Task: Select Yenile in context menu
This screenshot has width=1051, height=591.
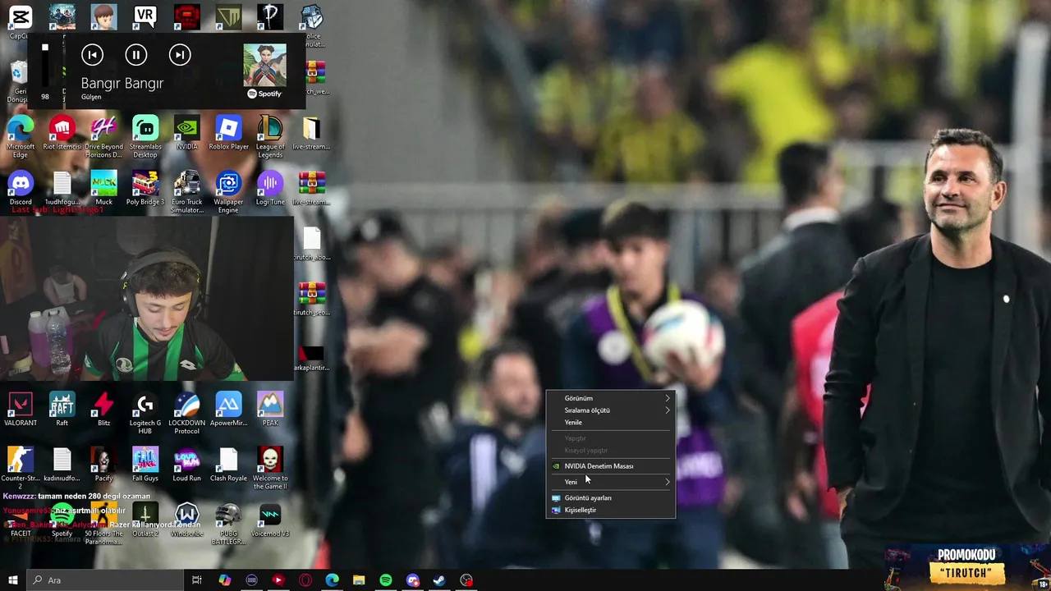Action: (x=611, y=423)
